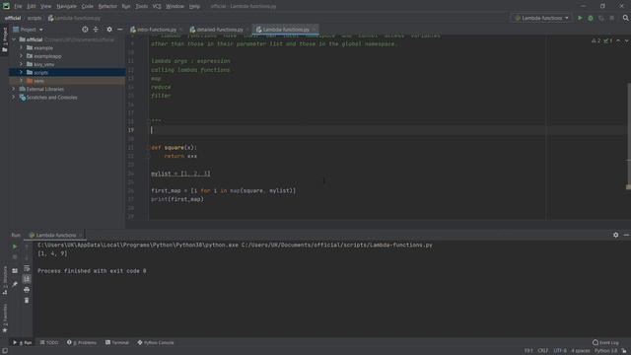Viewport: 631px width, 355px height.
Task: Click the CRLF line separator indicator
Action: (543, 351)
